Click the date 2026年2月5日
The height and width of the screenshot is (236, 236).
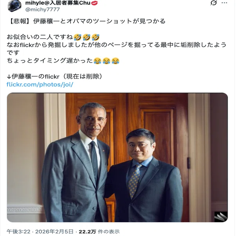54,231
